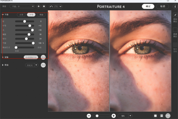Click the info icon at top right
The width and height of the screenshot is (178, 119).
click(x=175, y=6)
